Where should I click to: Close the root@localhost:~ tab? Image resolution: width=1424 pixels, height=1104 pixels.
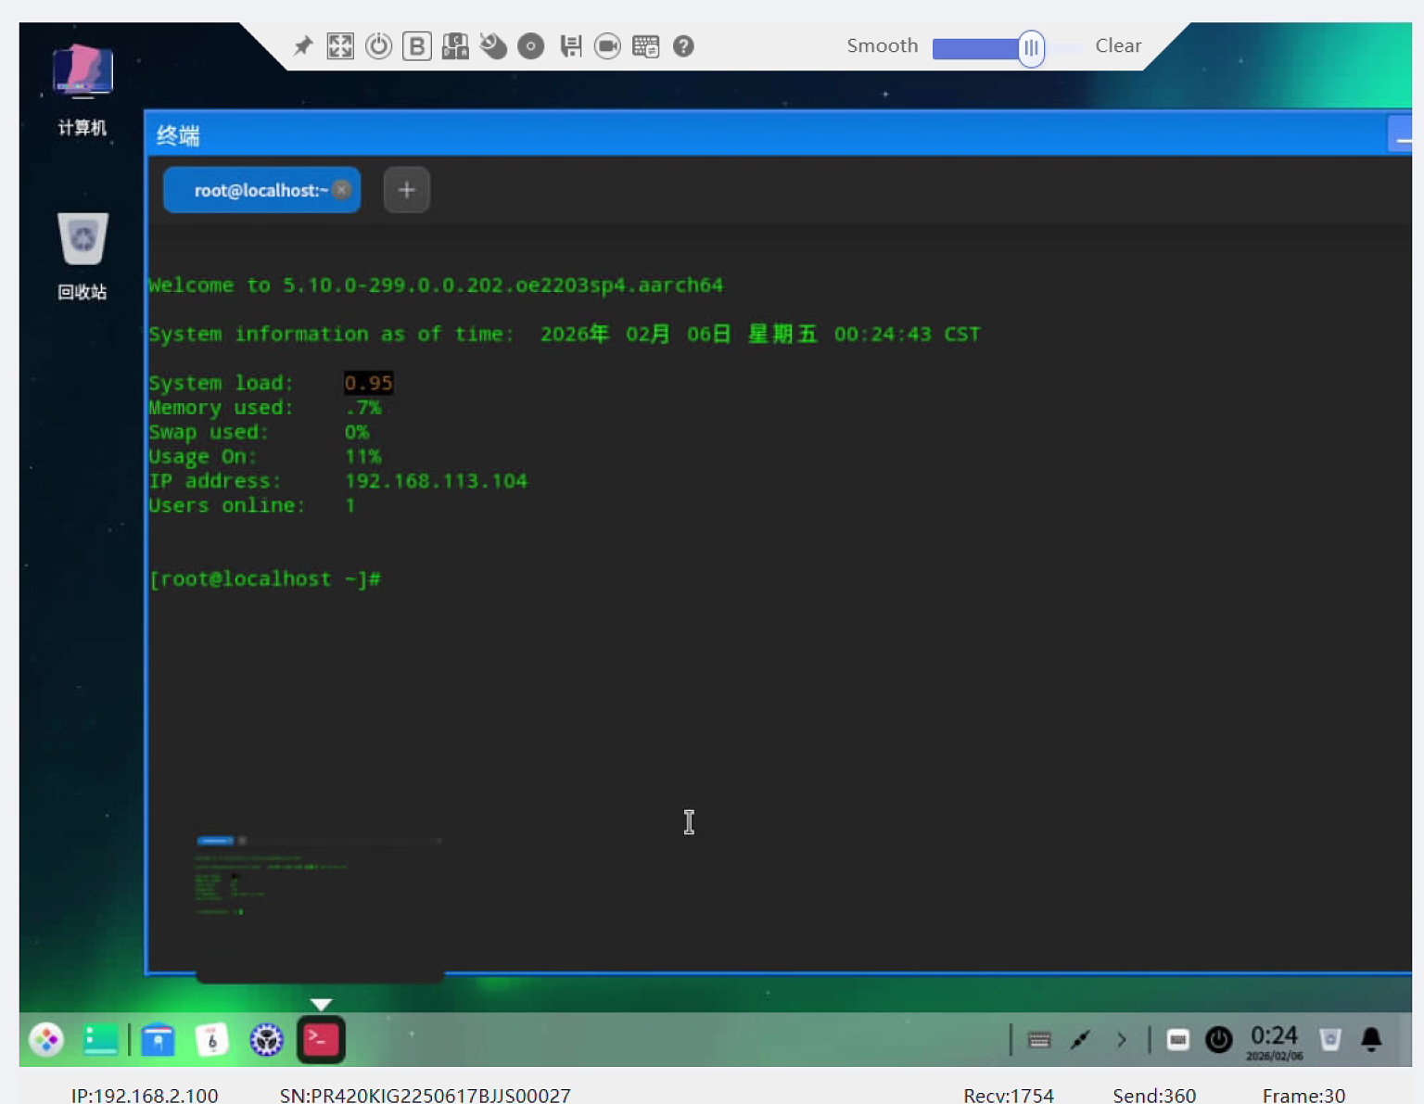tap(342, 190)
